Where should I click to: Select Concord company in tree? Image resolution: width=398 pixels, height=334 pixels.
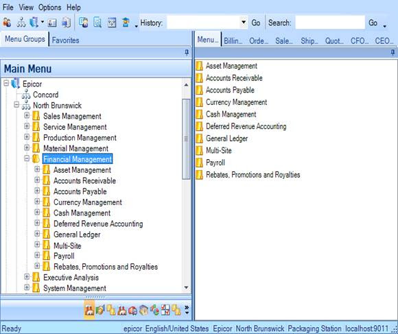46,95
